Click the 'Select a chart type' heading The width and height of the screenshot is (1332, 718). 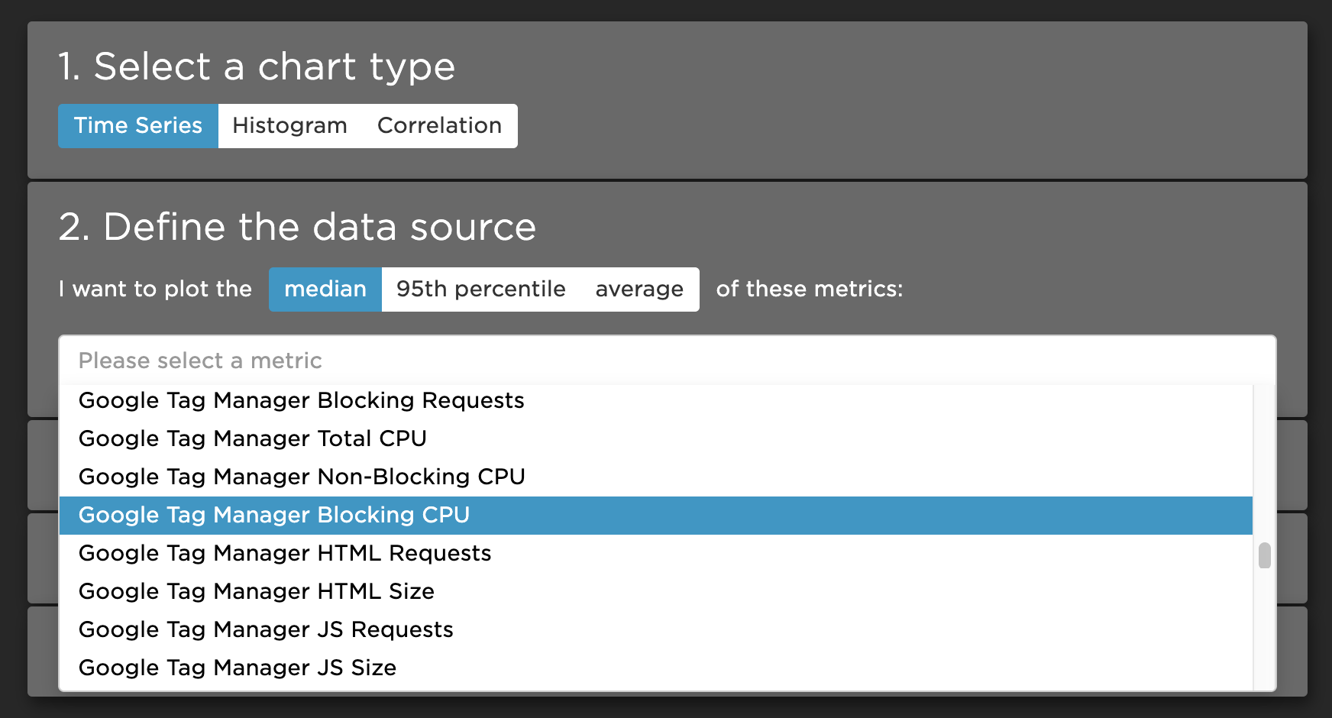coord(257,66)
